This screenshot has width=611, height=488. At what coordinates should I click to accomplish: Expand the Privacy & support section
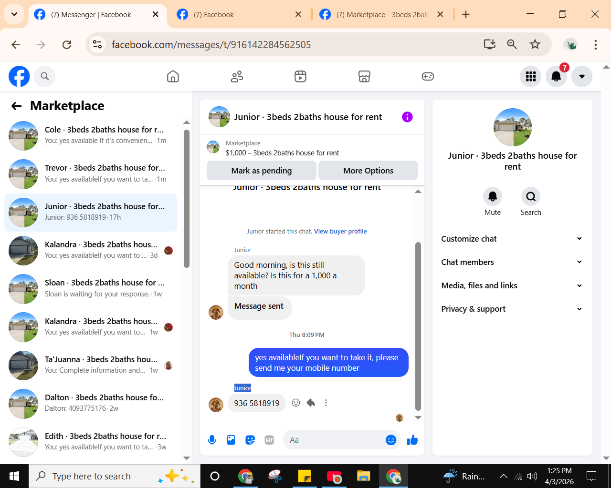pyautogui.click(x=512, y=309)
